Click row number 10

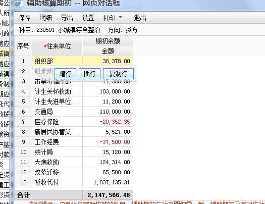(23, 152)
